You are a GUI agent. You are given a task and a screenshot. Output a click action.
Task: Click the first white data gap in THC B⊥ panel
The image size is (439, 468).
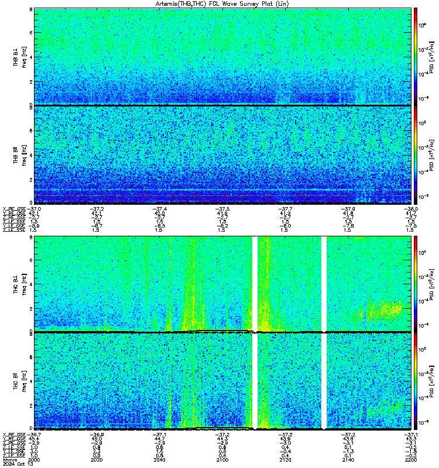coord(255,284)
